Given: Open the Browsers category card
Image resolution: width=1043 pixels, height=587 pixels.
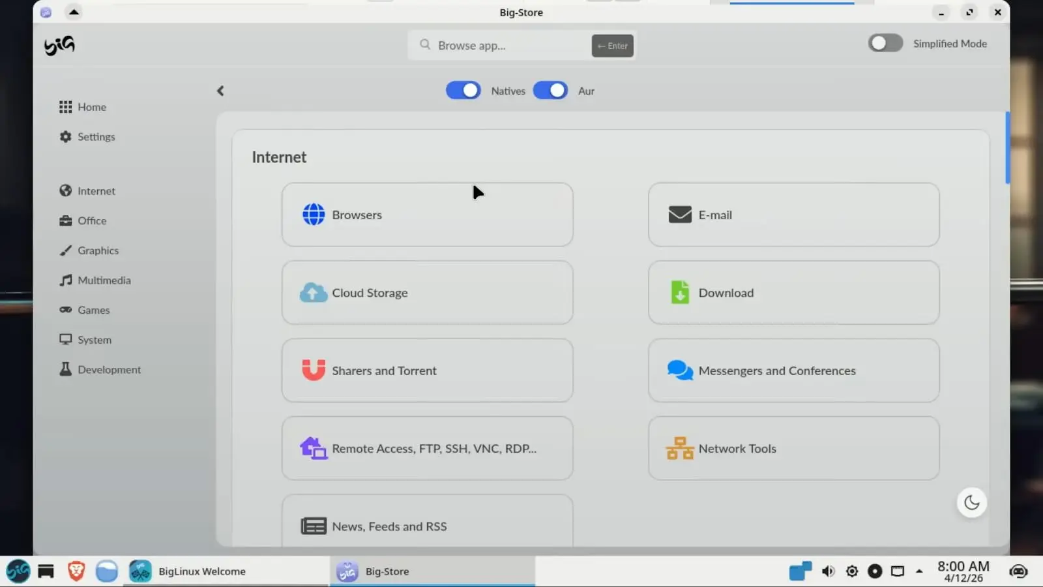Looking at the screenshot, I should pos(427,215).
